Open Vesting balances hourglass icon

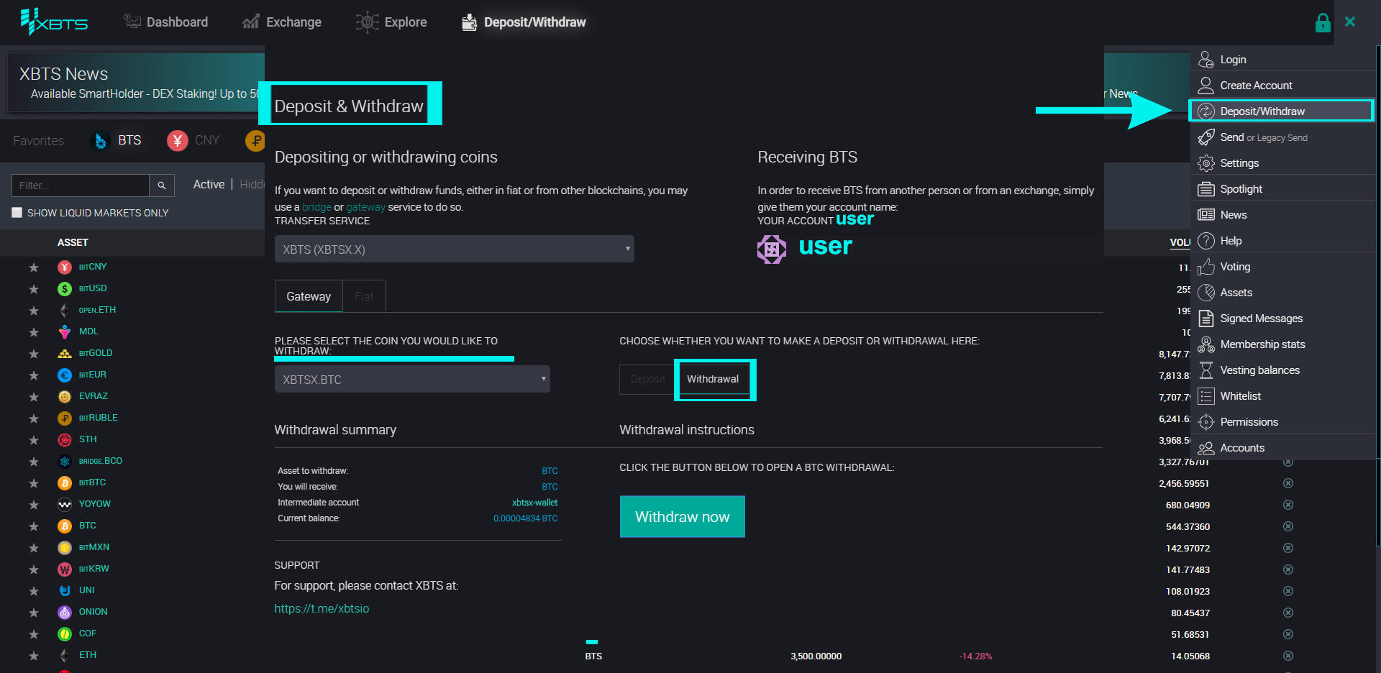[x=1206, y=370]
